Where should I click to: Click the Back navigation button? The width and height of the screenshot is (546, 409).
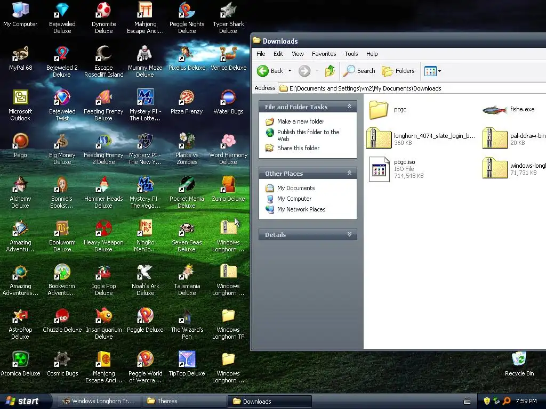(270, 71)
